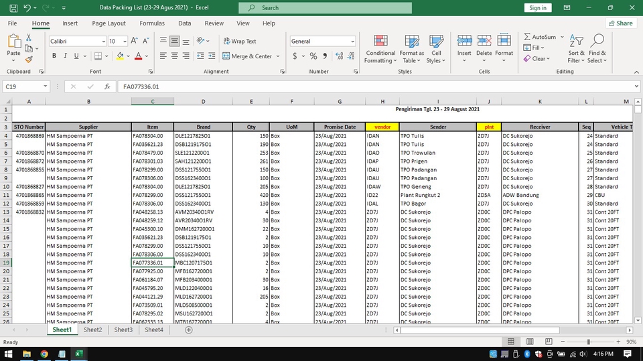Switch to the Formulas ribbon tab

coord(152,23)
